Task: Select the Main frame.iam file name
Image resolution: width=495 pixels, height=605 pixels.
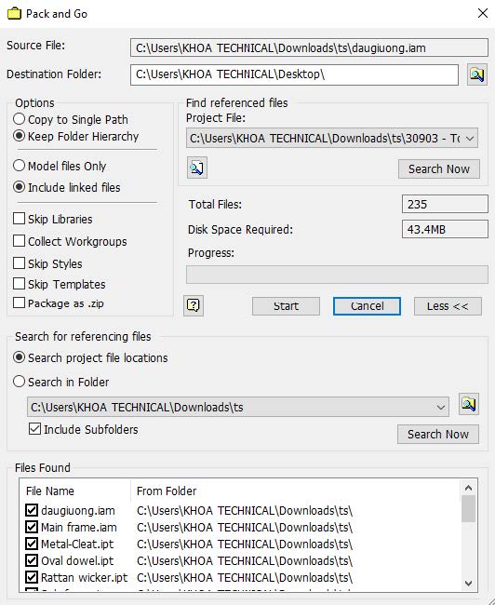Action: [x=79, y=527]
